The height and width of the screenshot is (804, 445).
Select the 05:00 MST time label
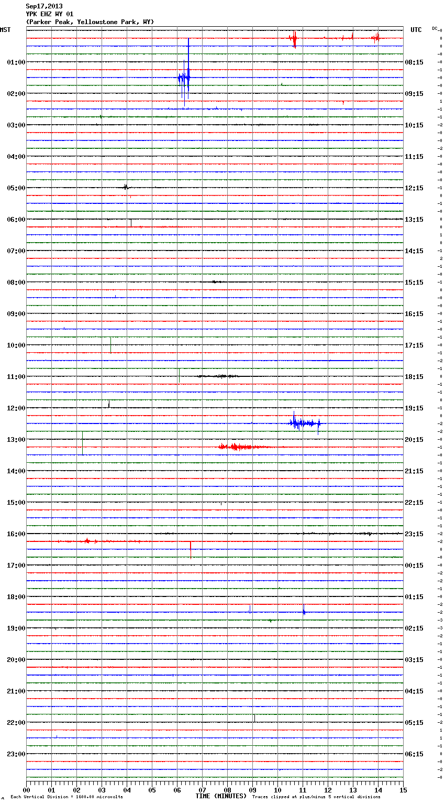[x=16, y=188]
